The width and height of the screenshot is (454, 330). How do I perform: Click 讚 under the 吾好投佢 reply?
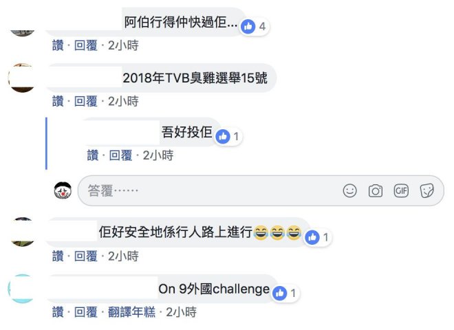[x=93, y=155]
